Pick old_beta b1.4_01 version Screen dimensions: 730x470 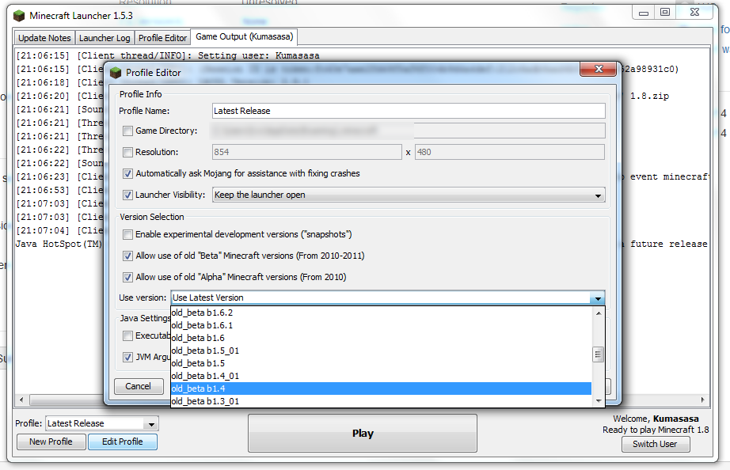tap(382, 376)
